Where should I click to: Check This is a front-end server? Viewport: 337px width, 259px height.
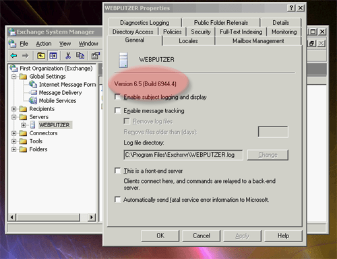117,171
